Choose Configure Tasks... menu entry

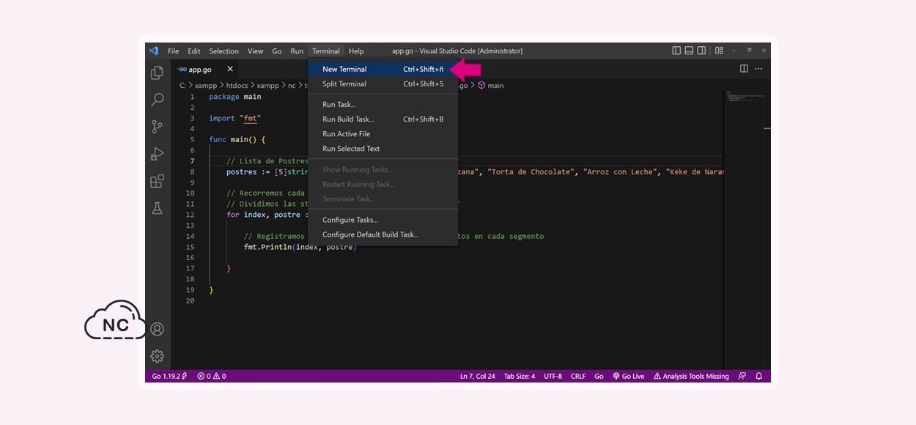click(383, 220)
